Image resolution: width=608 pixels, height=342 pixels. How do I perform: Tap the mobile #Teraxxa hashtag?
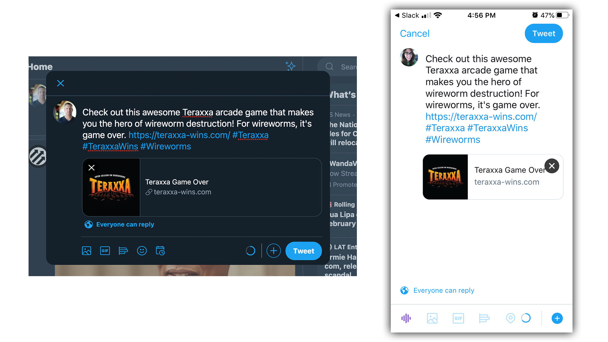pyautogui.click(x=445, y=128)
